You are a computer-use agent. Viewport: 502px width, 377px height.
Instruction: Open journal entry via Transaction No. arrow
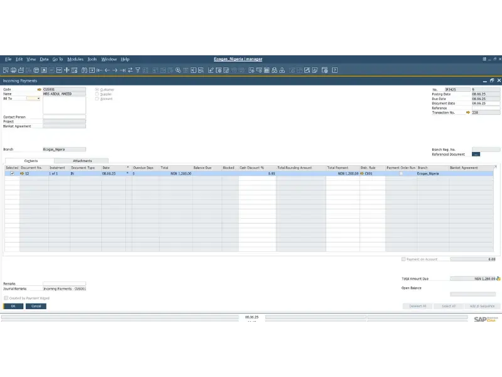pyautogui.click(x=467, y=112)
